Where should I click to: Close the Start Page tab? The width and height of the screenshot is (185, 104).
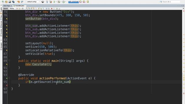click(11, 6)
